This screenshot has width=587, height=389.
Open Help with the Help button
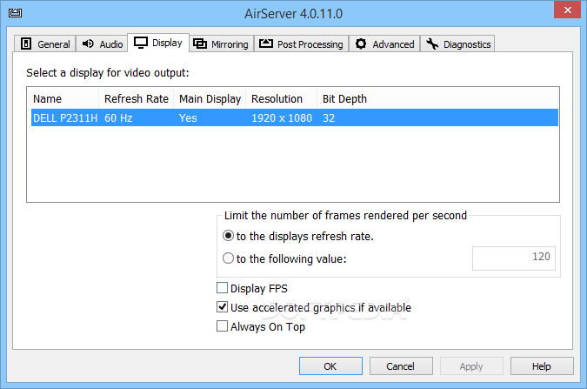pos(542,366)
